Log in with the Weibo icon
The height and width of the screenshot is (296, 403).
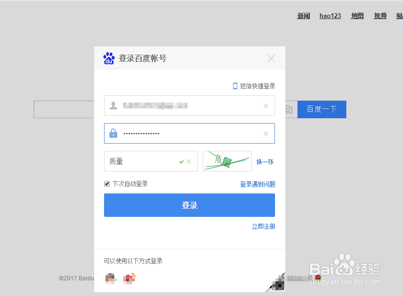click(x=129, y=278)
